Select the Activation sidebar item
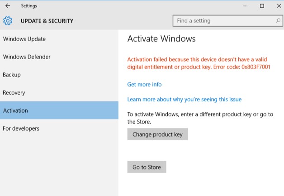Viewport: 284px width, 196px height. 59,110
